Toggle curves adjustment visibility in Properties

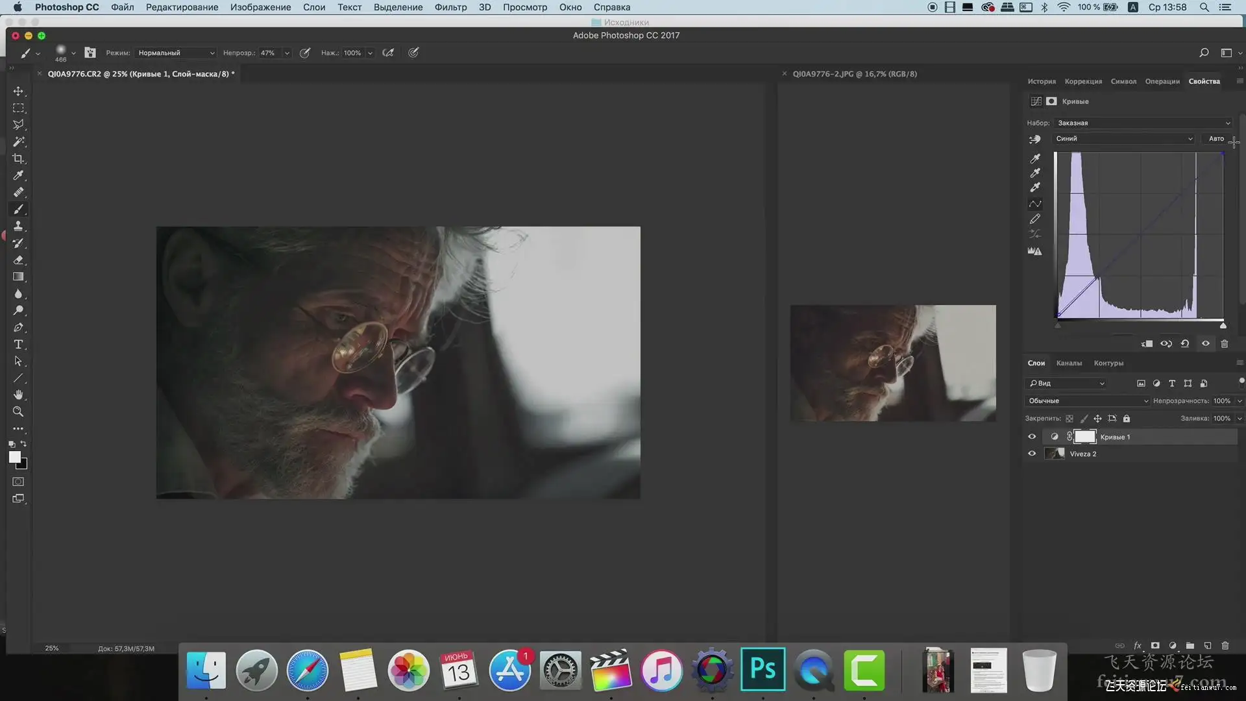click(1206, 343)
